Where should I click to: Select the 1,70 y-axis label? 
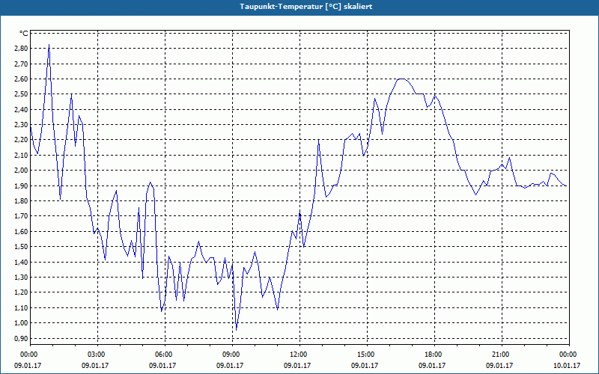pos(22,216)
